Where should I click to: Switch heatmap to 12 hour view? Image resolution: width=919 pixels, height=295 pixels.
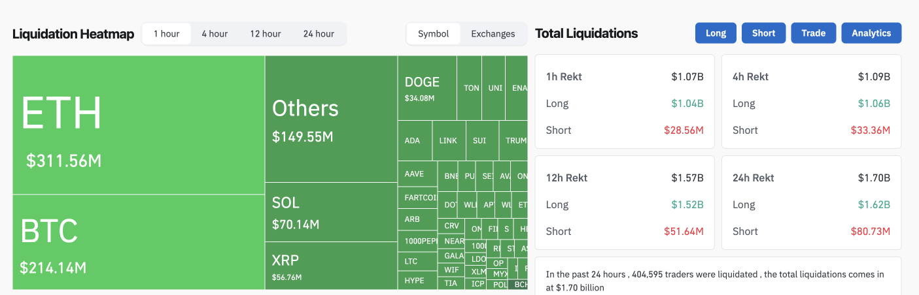pyautogui.click(x=265, y=34)
